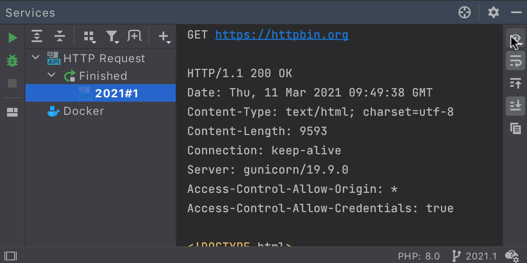Image resolution: width=527 pixels, height=263 pixels.
Task: Click Open in New Tab icon
Action: point(134,36)
